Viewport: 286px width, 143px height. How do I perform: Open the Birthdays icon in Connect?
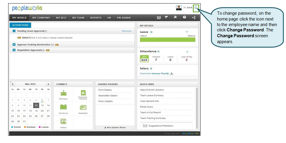coord(63,93)
